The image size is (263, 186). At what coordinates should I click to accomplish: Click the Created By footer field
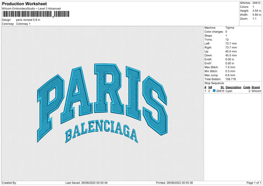(x=10, y=182)
